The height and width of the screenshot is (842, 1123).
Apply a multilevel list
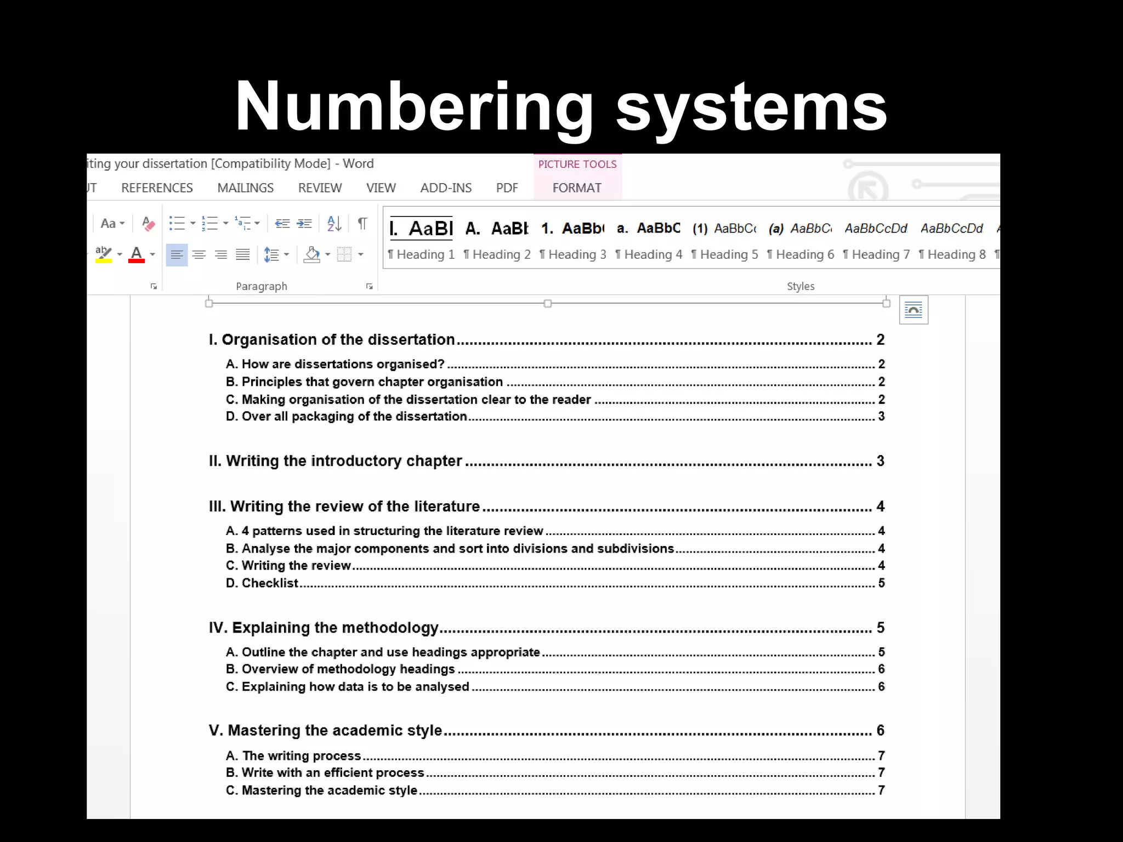pyautogui.click(x=242, y=224)
